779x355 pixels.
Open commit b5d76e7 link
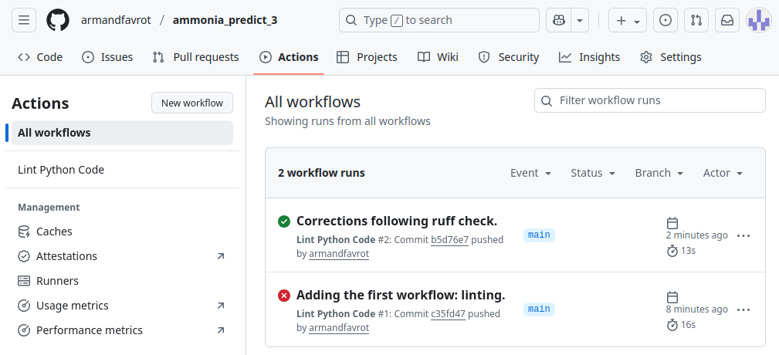pyautogui.click(x=449, y=240)
